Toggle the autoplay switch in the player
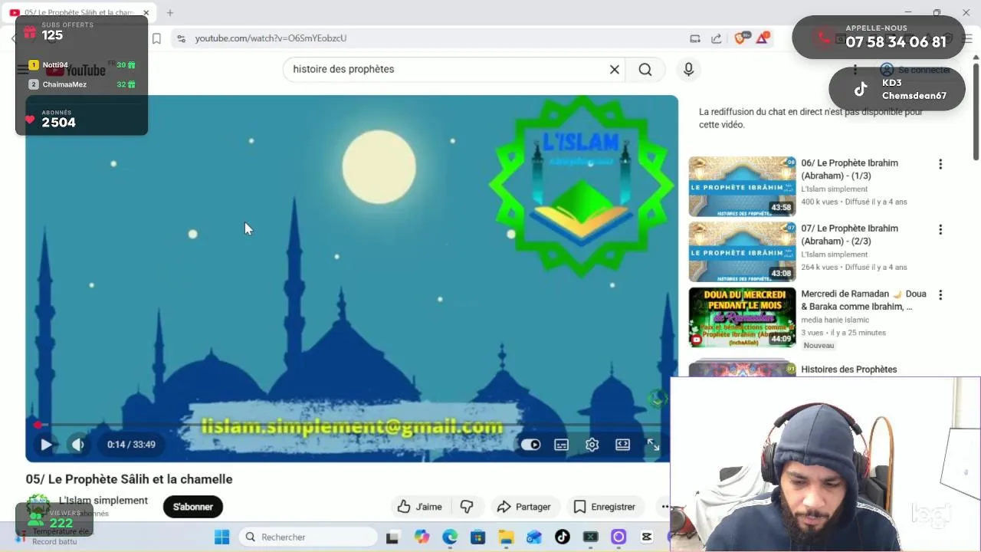Viewport: 981px width, 552px height. click(530, 445)
